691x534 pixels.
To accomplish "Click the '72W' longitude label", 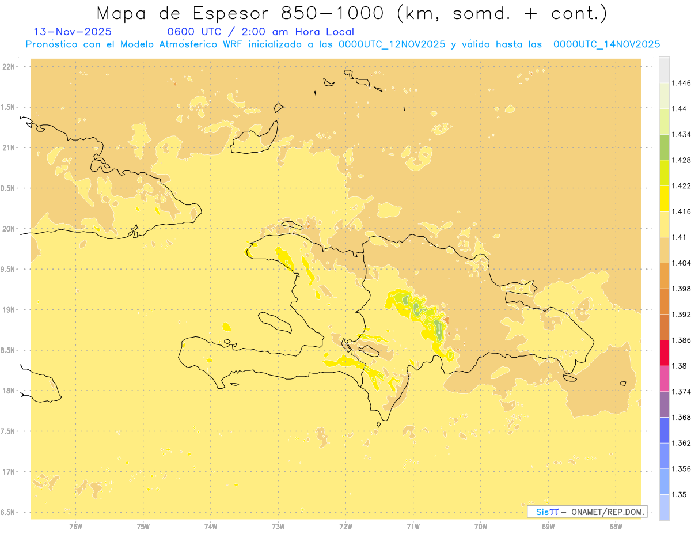I will click(345, 526).
